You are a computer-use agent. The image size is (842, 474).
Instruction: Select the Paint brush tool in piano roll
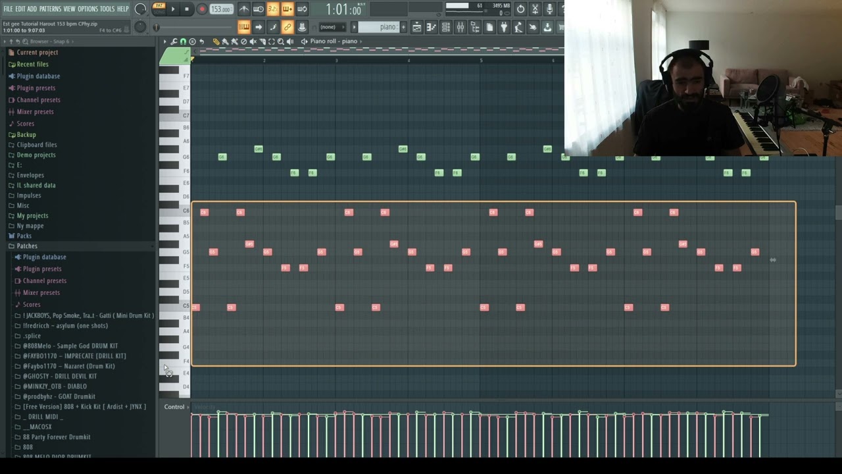point(225,41)
